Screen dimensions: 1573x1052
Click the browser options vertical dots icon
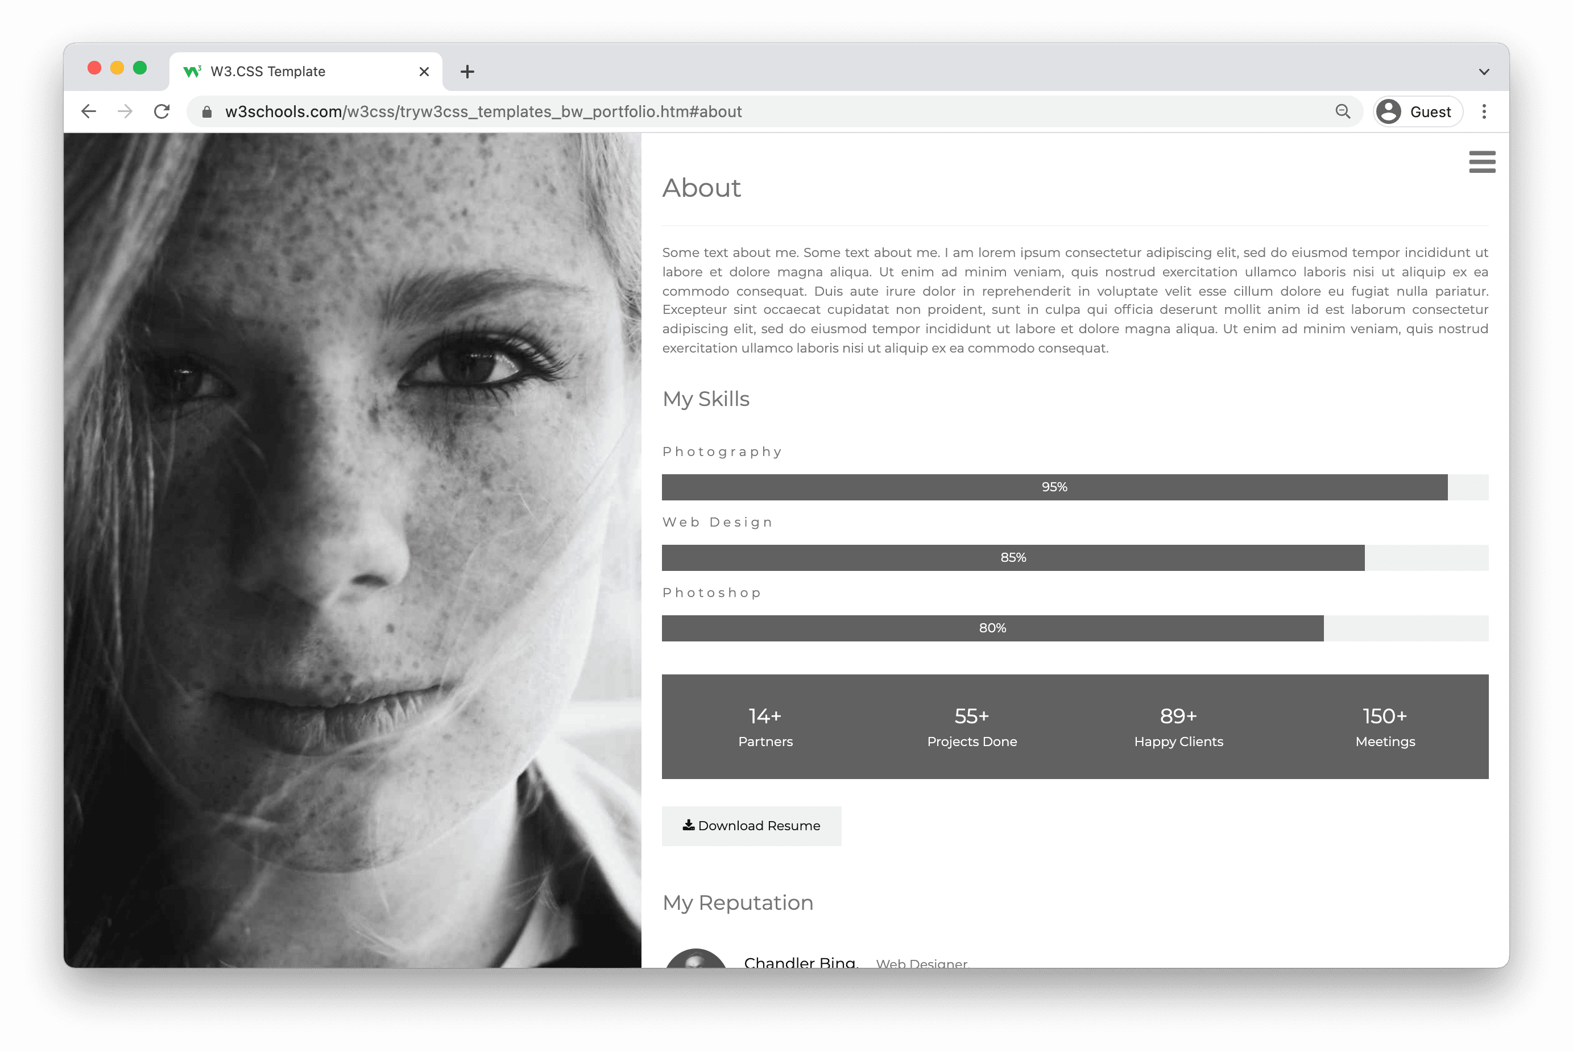tap(1484, 111)
